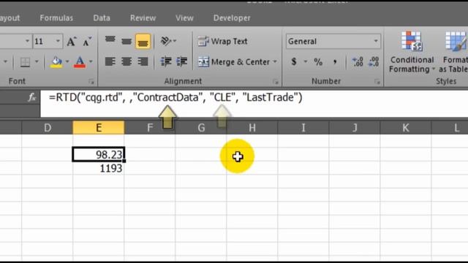Open Accounting format dropdown arrow
468x263 pixels.
[x=306, y=61]
